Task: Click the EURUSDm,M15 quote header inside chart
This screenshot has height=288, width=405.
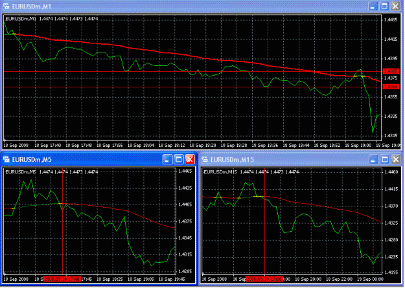Action: pos(251,172)
